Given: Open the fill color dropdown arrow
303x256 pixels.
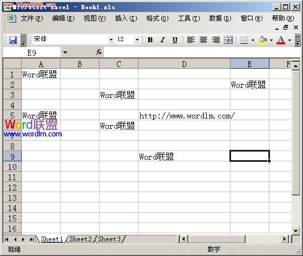Looking at the screenshot, I should [x=271, y=40].
